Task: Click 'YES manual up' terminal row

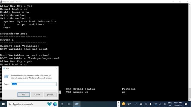Action: point(77,92)
